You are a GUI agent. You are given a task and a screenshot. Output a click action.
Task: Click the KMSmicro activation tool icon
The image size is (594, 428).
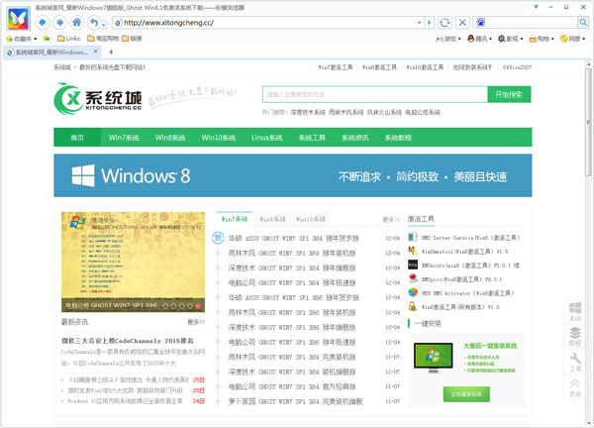[x=413, y=265]
